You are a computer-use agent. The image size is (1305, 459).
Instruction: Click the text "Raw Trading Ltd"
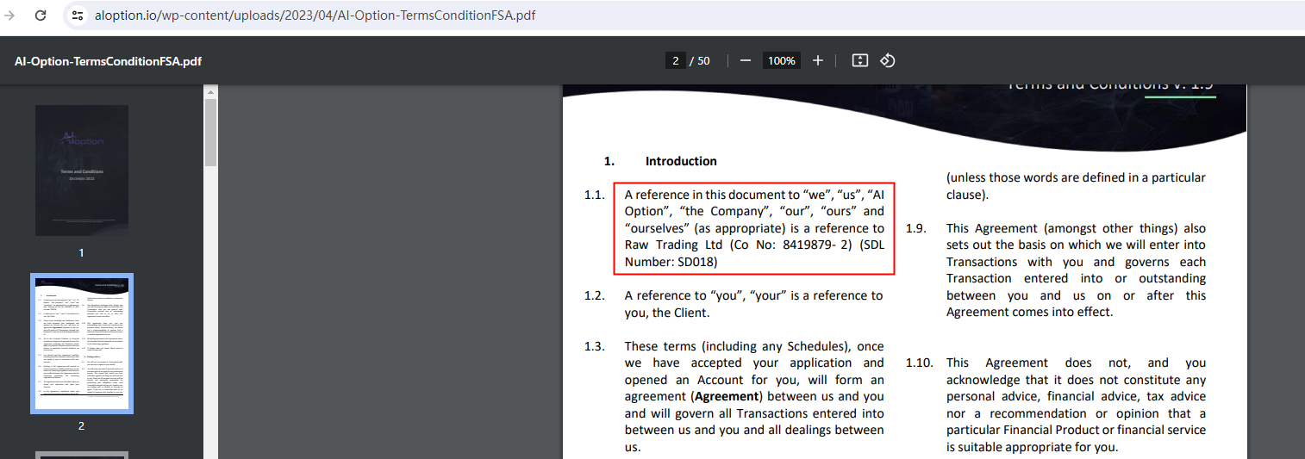click(x=674, y=245)
